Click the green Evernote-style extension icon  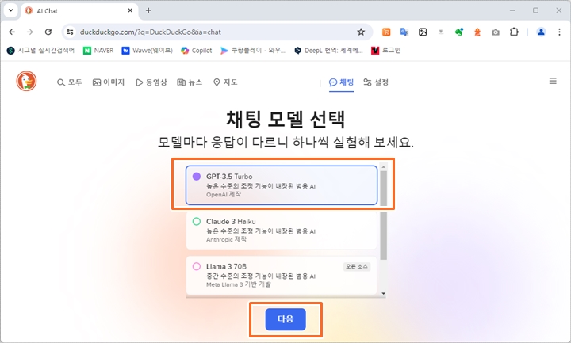pos(459,32)
